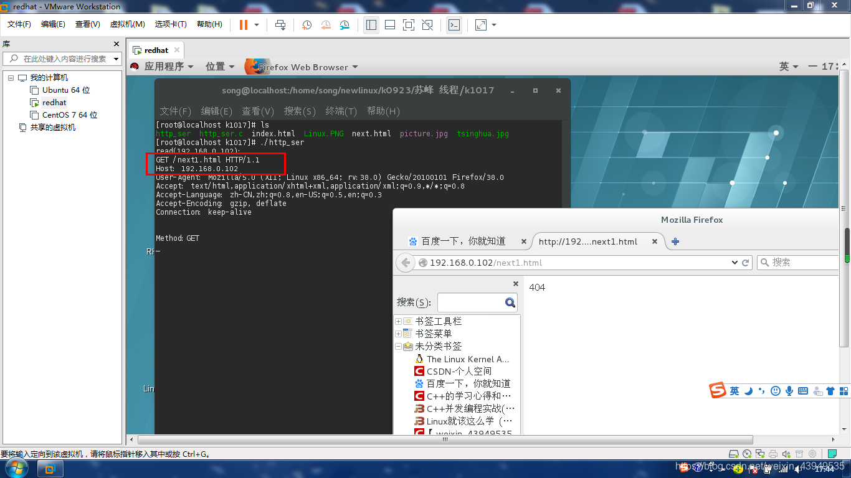Expand the 书签菜单 bookmark folder
This screenshot has width=851, height=478.
[x=398, y=334]
